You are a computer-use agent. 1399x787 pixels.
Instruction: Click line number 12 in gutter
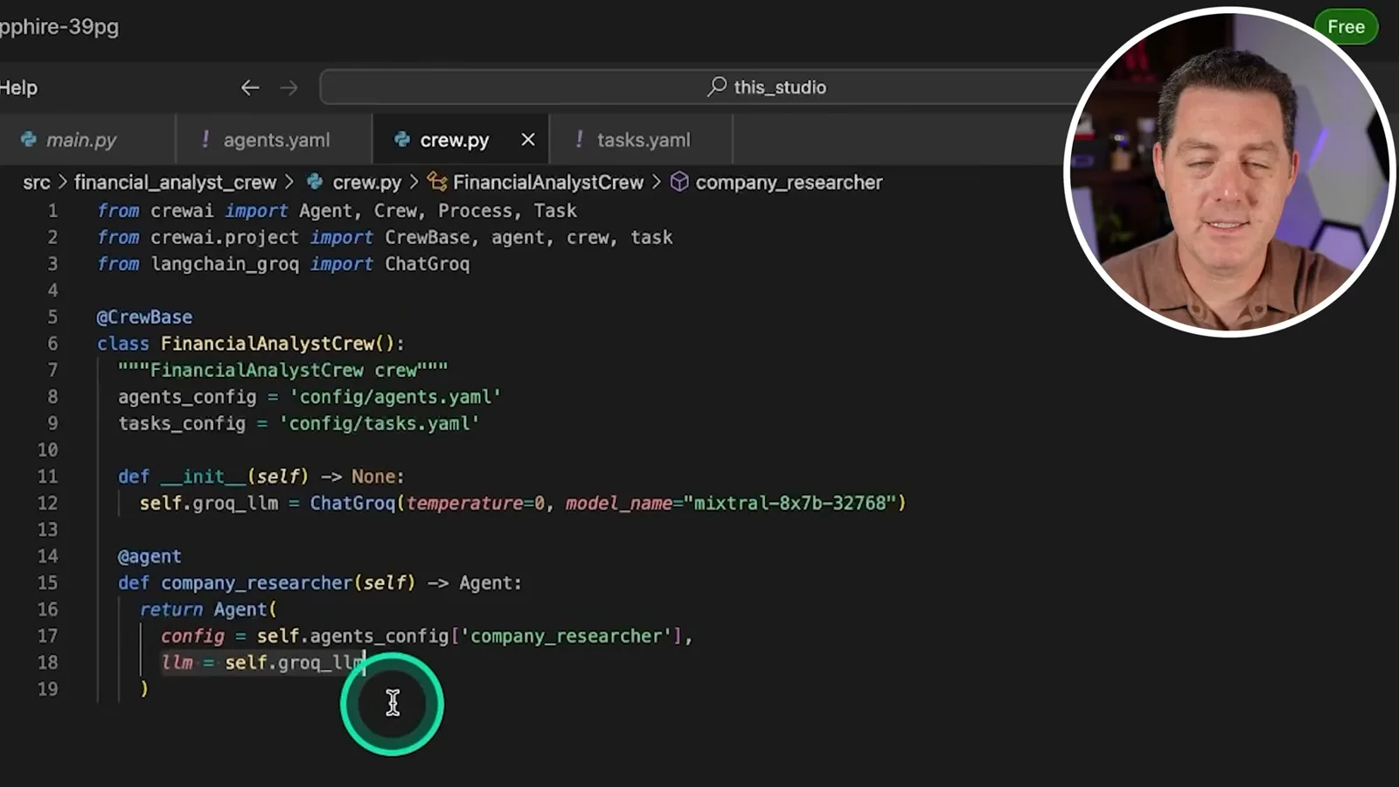pyautogui.click(x=47, y=503)
